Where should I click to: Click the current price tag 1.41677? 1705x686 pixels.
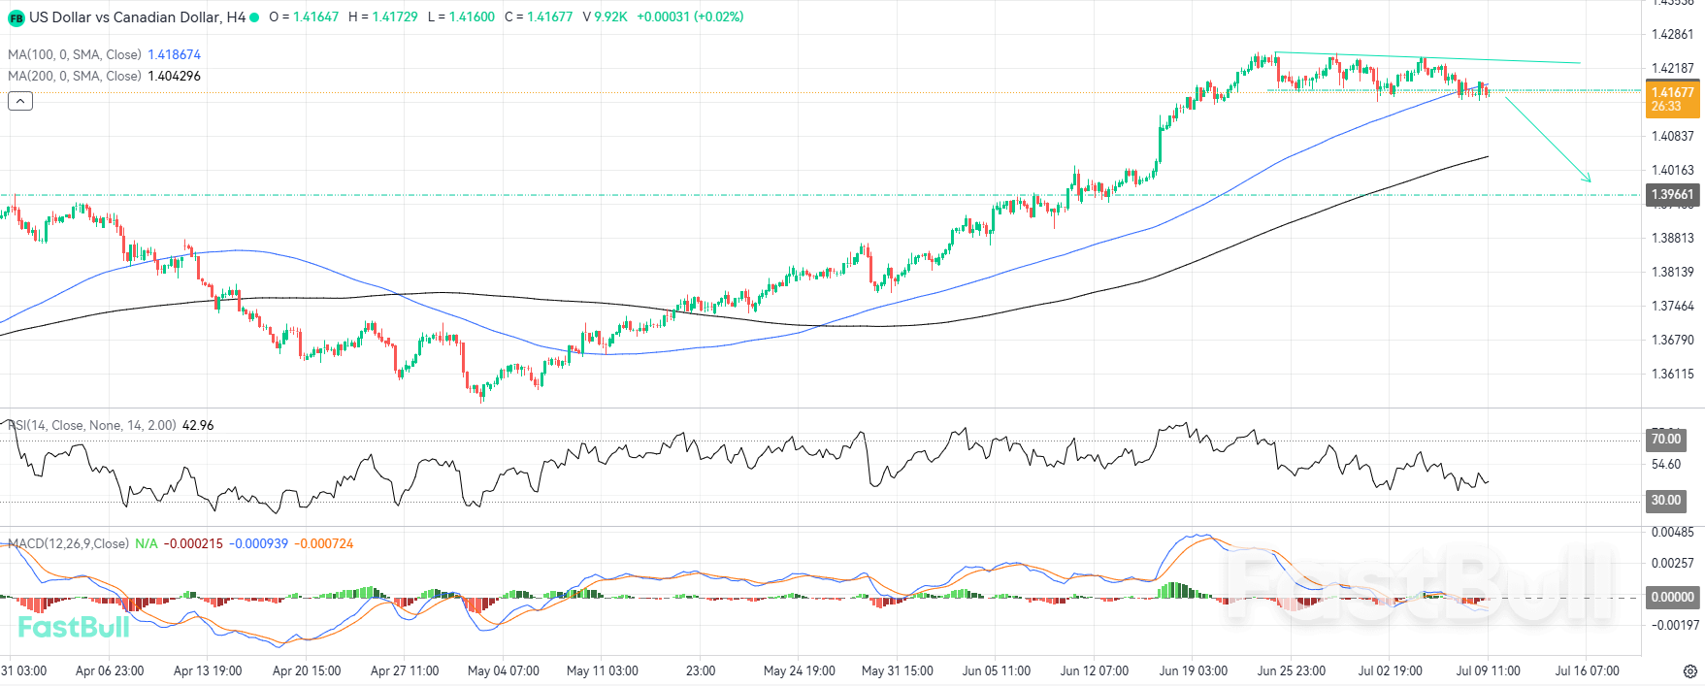pyautogui.click(x=1673, y=99)
